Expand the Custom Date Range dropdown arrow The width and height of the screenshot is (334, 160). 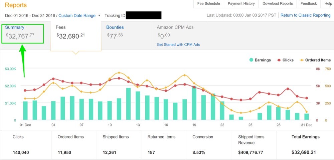99,16
